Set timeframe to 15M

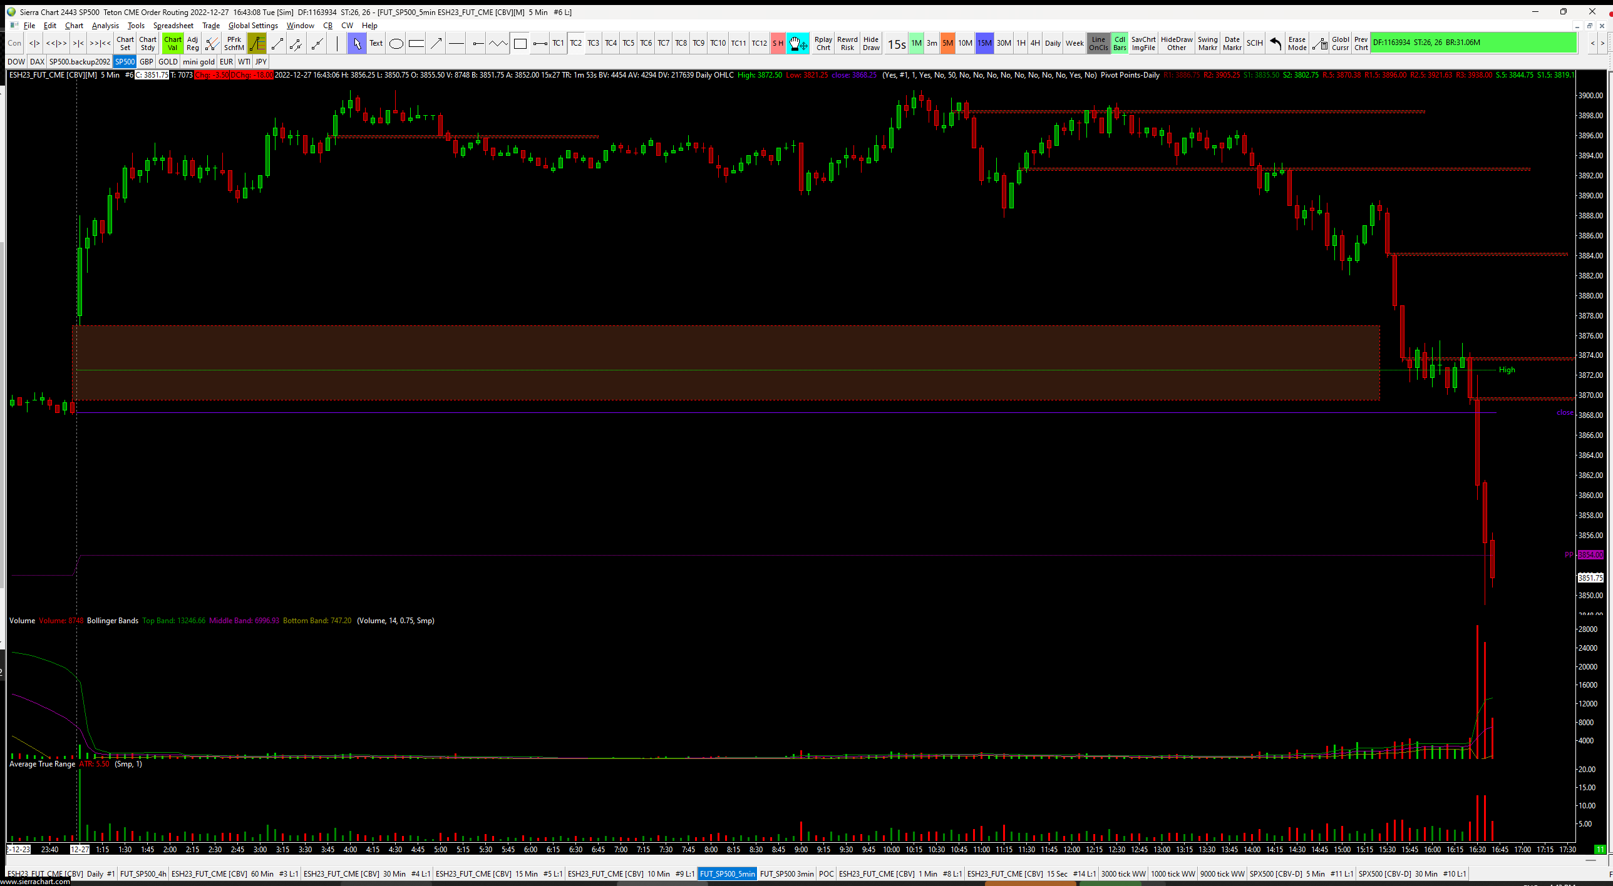[984, 43]
